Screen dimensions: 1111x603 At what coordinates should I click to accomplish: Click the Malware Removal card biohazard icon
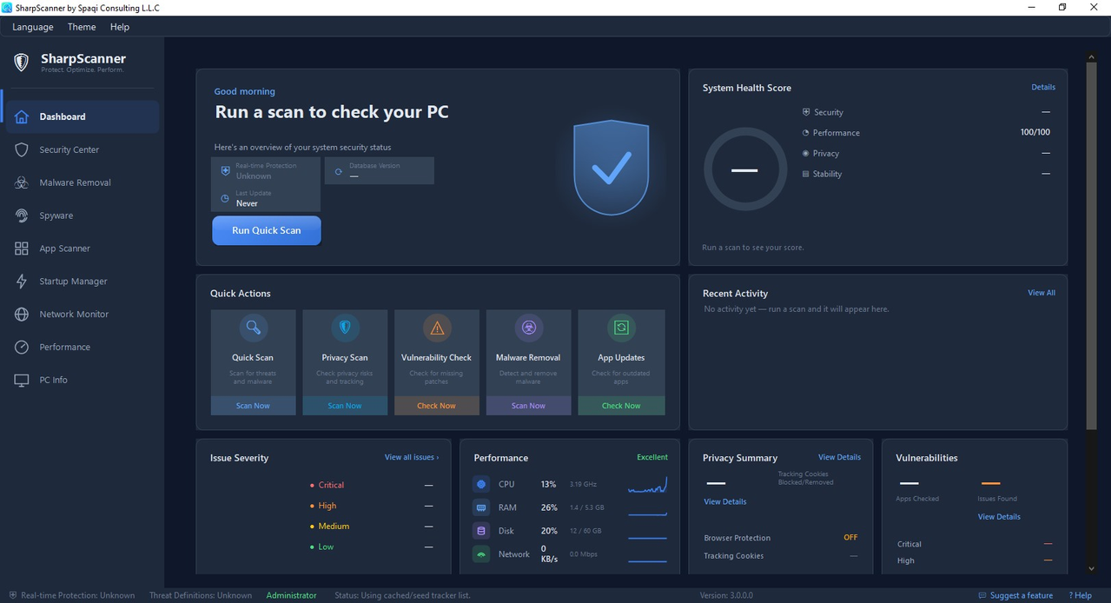tap(528, 328)
